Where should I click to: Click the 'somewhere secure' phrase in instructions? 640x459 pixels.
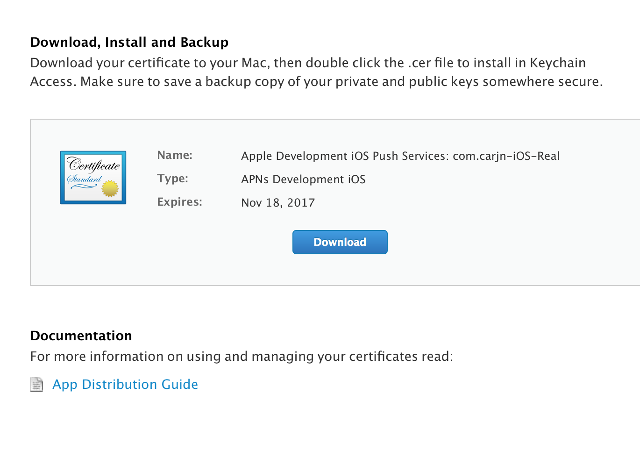point(542,82)
